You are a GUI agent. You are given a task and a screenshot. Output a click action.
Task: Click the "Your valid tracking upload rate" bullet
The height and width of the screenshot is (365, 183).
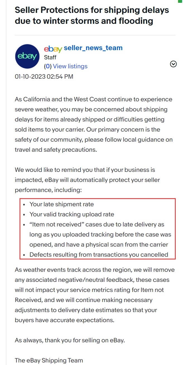pyautogui.click(x=72, y=214)
